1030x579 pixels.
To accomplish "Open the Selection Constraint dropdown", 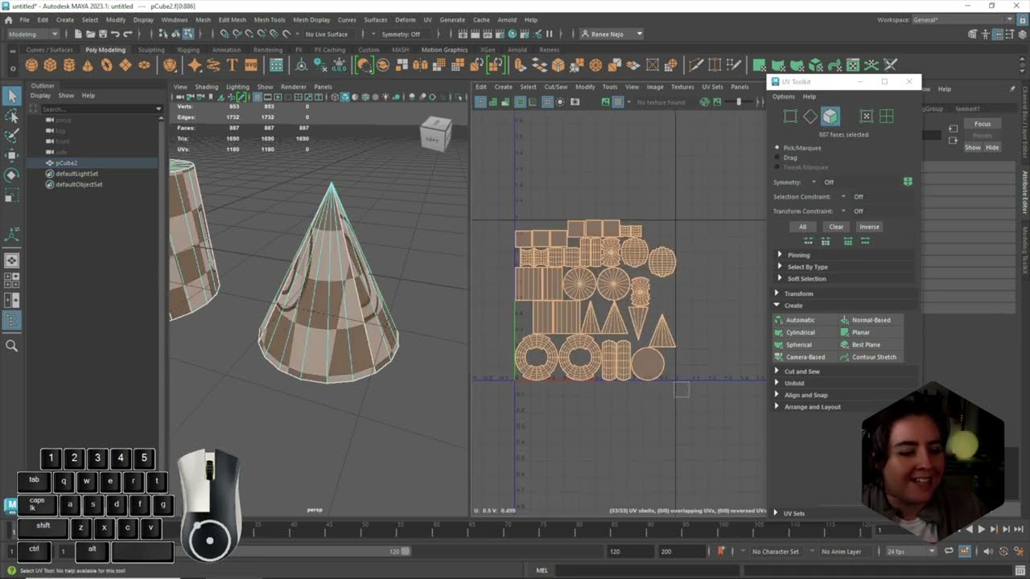I will [x=843, y=197].
